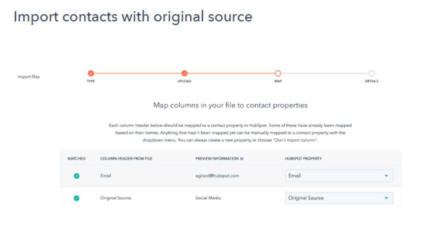Click the UPLOAD step checkmark circle
The width and height of the screenshot is (436, 238).
click(184, 73)
